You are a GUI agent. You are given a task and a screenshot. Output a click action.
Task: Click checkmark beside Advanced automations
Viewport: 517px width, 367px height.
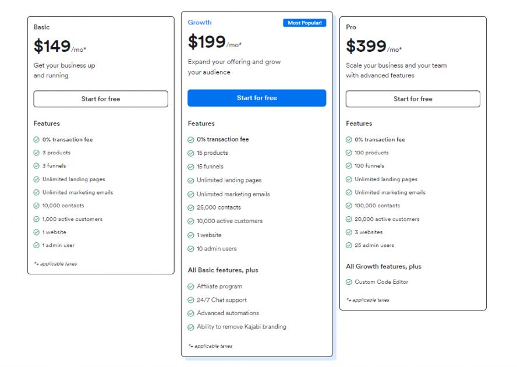[x=191, y=313]
